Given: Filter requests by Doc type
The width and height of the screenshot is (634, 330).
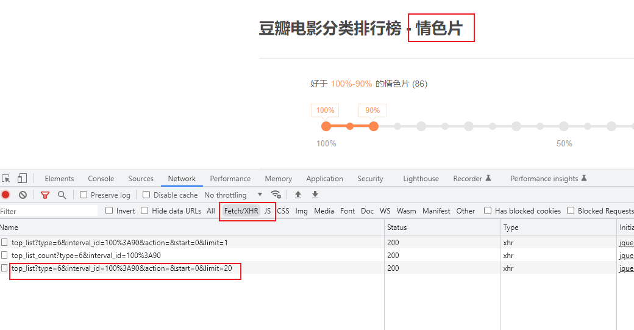Looking at the screenshot, I should 367,210.
